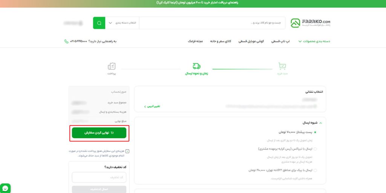Viewport: 386px width, 193px height.
Task: Select پست پیشتاز 70,000 تومان shipping option
Action: pyautogui.click(x=315, y=132)
